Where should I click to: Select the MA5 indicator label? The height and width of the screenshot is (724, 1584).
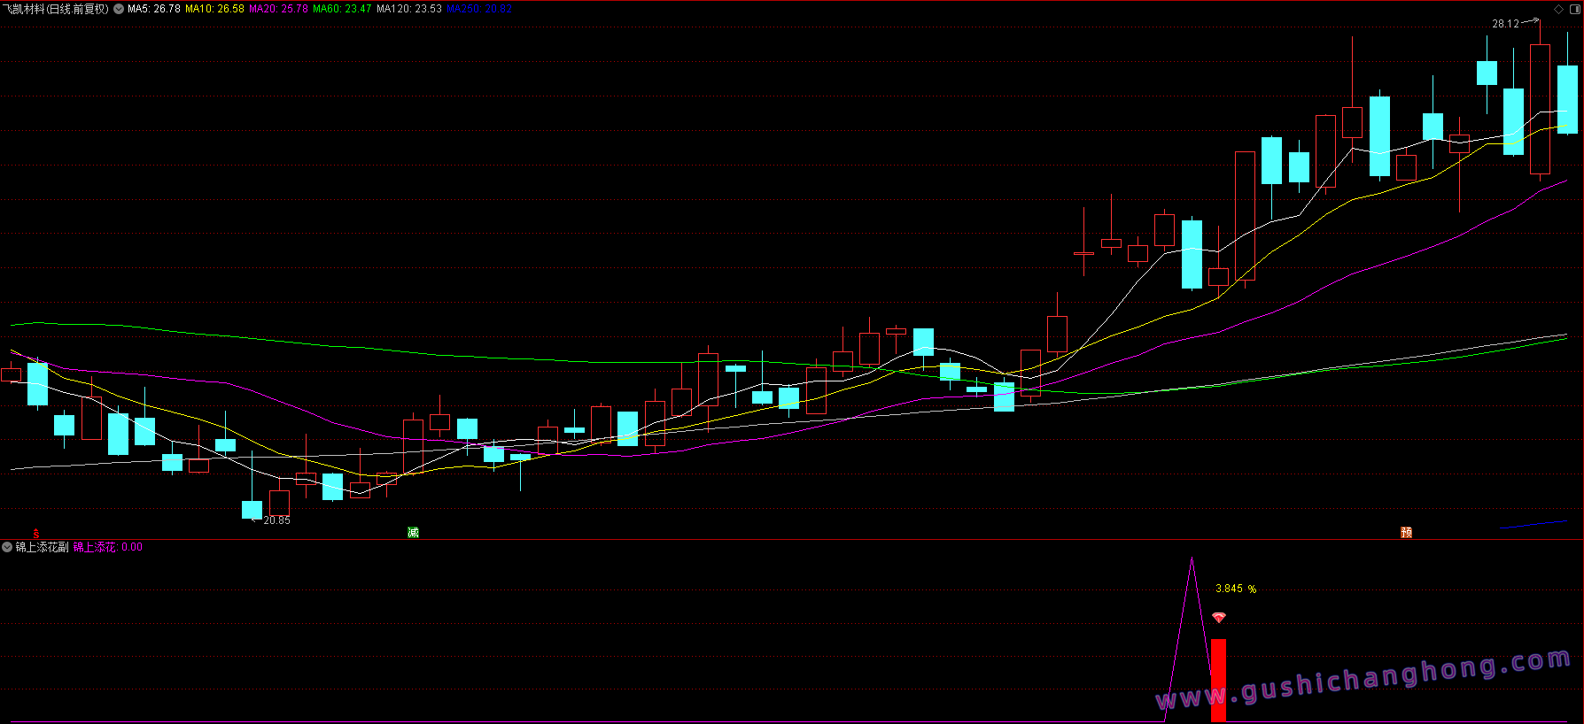tap(154, 9)
